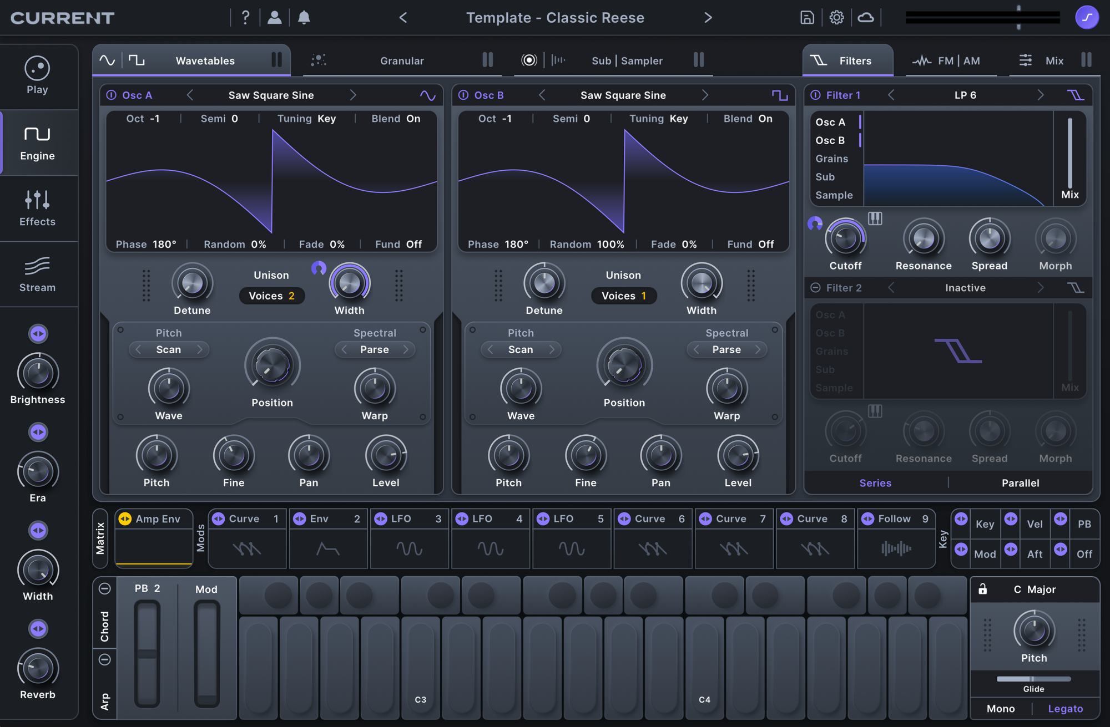Open the Effects page in the sidebar
Viewport: 1110px width, 727px height.
click(38, 209)
